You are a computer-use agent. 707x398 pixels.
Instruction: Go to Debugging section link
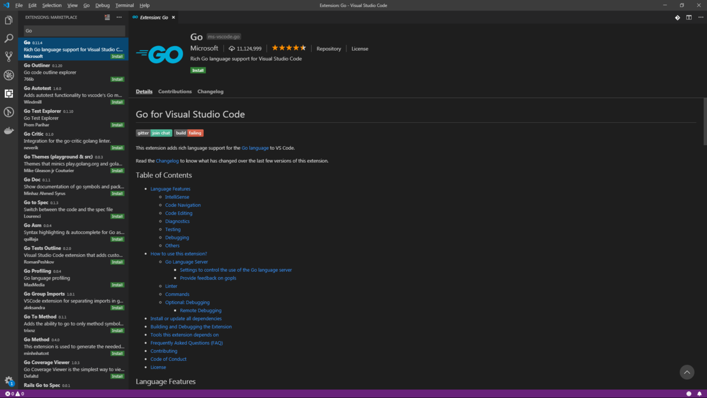[177, 238]
